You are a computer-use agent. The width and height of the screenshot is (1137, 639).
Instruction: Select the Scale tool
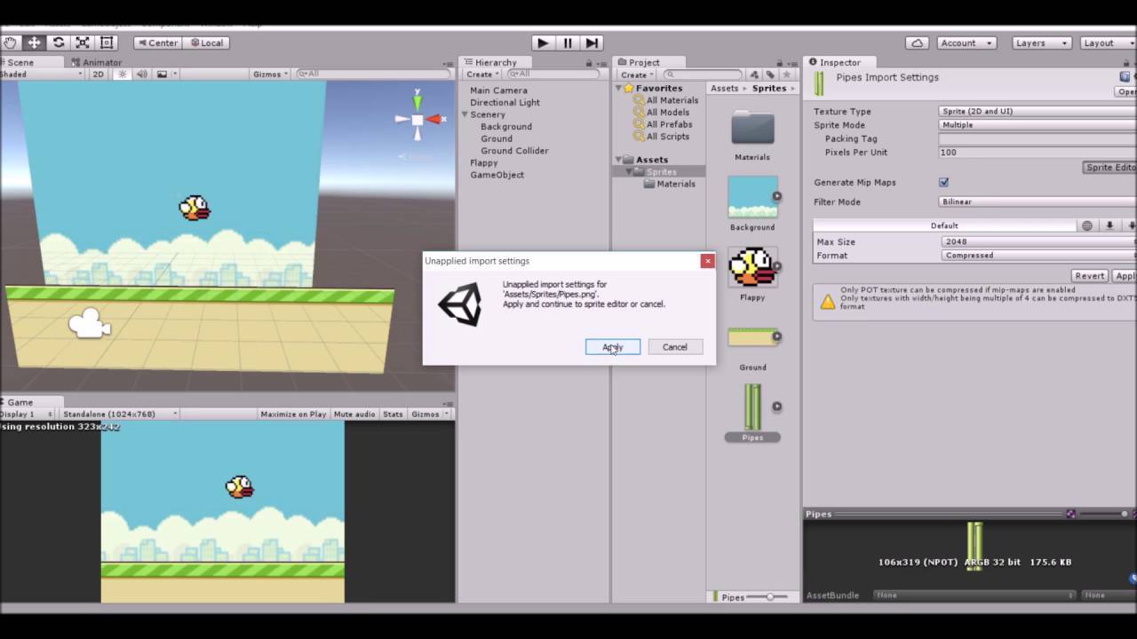click(x=83, y=43)
